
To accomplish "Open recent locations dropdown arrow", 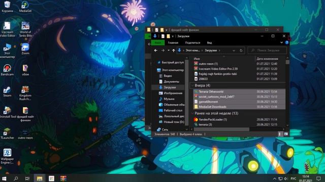I will pyautogui.click(x=169, y=51).
